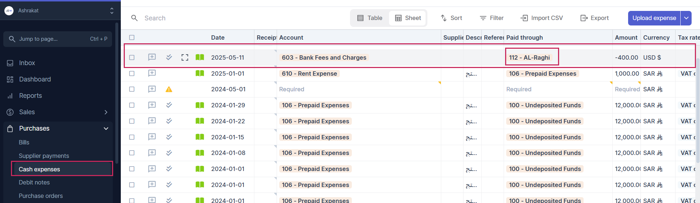700x203 pixels.
Task: Toggle the select-all checkbox in header
Action: [132, 37]
